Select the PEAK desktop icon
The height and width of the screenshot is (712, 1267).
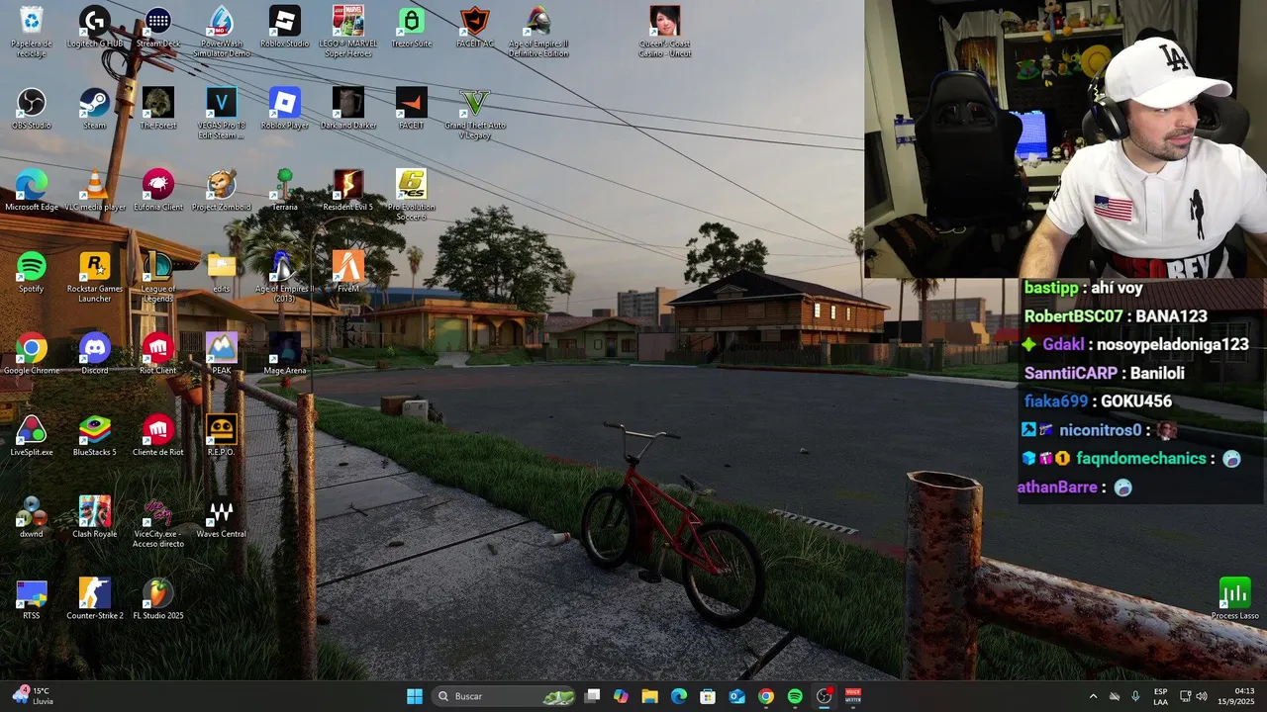[222, 353]
